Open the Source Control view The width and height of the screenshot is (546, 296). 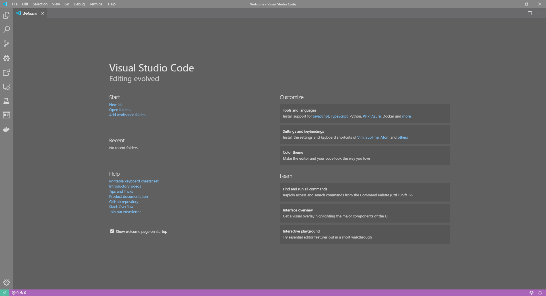[x=7, y=44]
